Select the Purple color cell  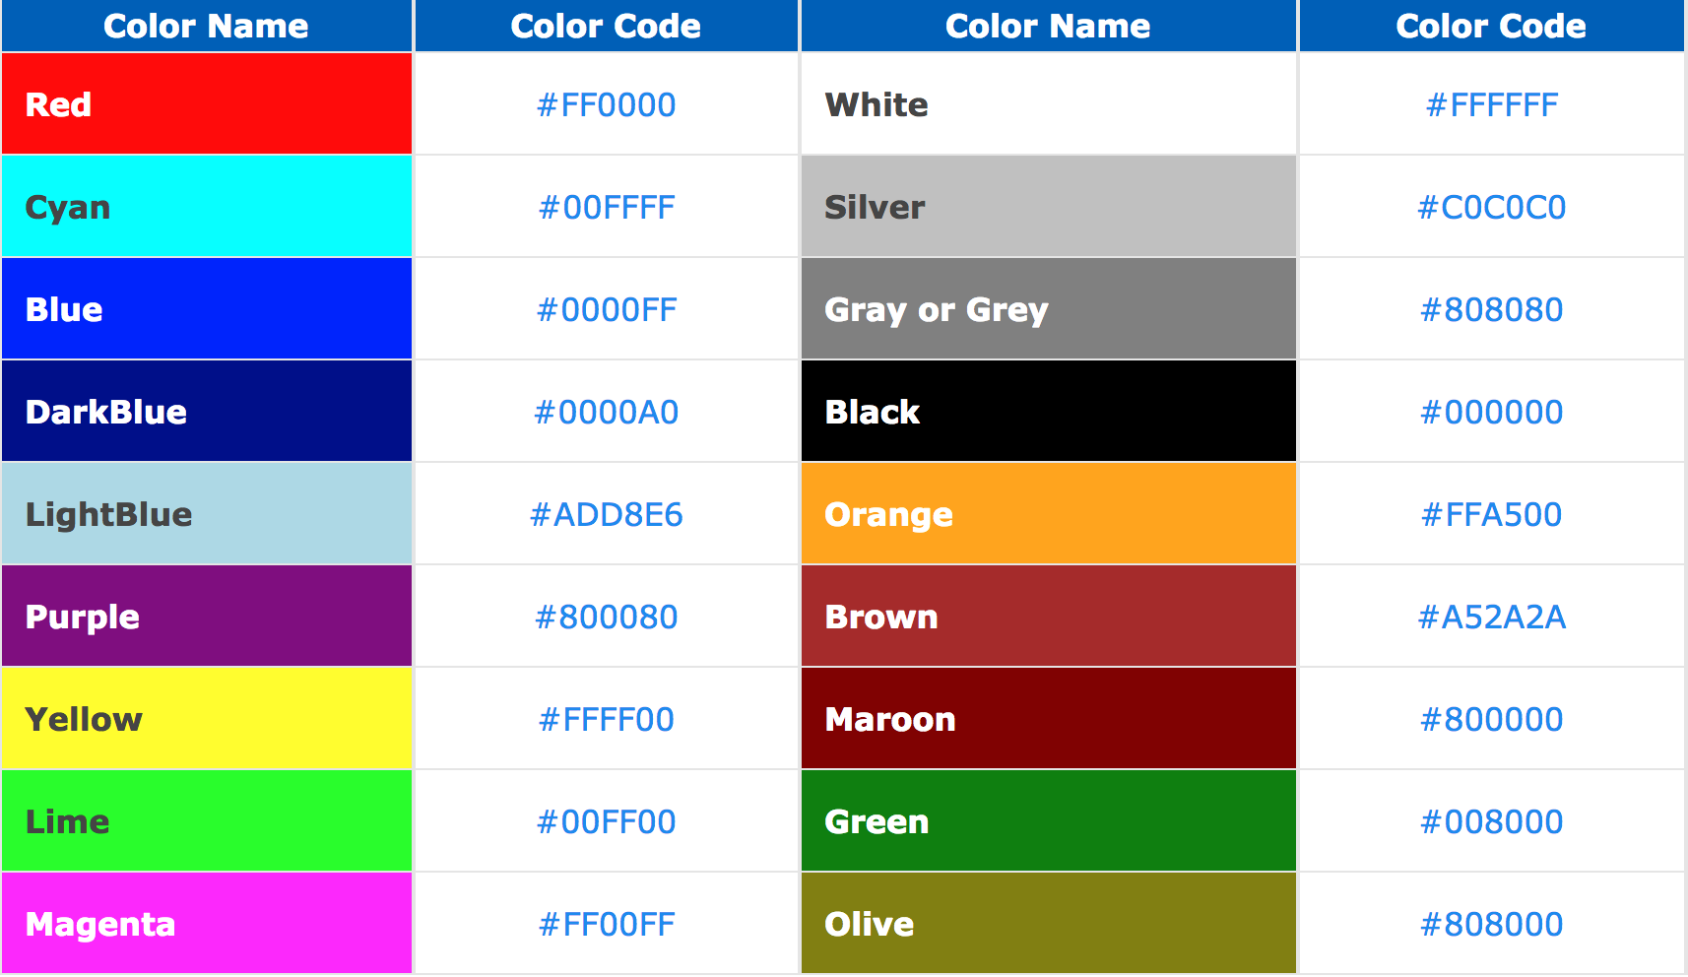click(x=206, y=617)
